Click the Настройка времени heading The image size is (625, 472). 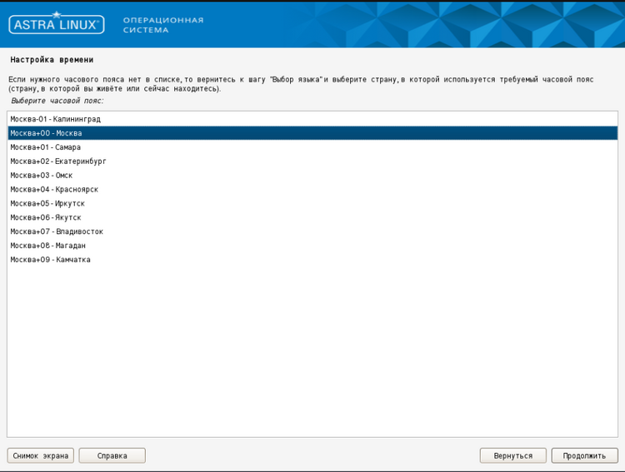(52, 60)
